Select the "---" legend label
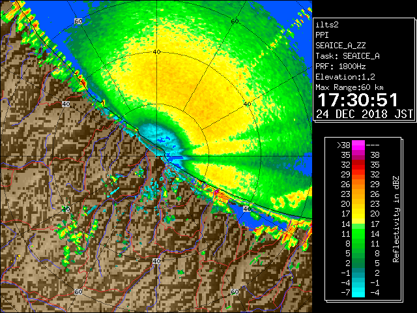This screenshot has height=313, width=417. [x=373, y=145]
